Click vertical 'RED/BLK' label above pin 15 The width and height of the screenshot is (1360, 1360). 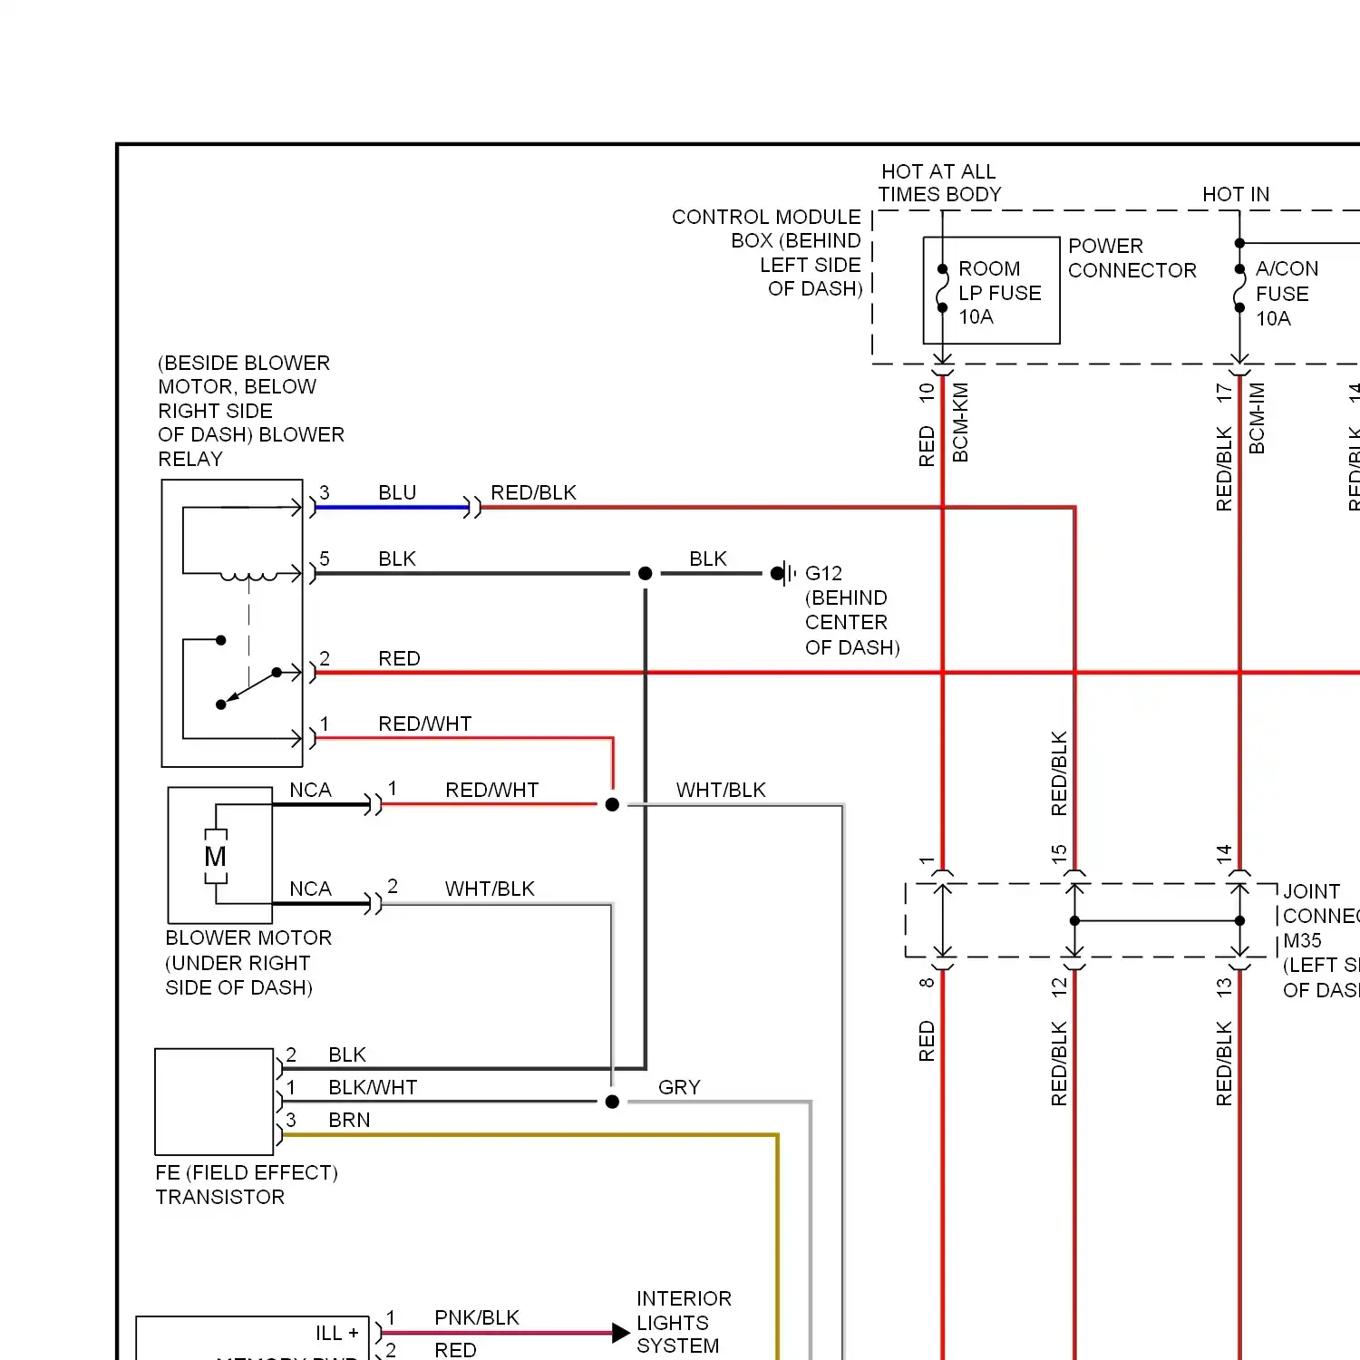[x=1059, y=773]
